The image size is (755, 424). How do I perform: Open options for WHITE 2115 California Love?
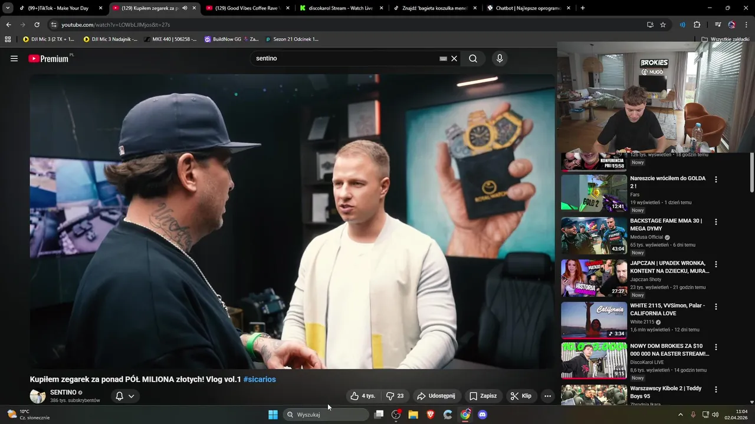click(x=716, y=306)
